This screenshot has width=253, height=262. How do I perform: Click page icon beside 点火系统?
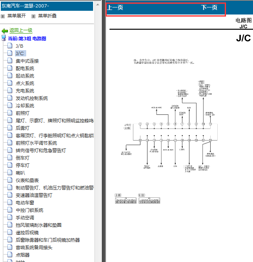(x=10, y=83)
